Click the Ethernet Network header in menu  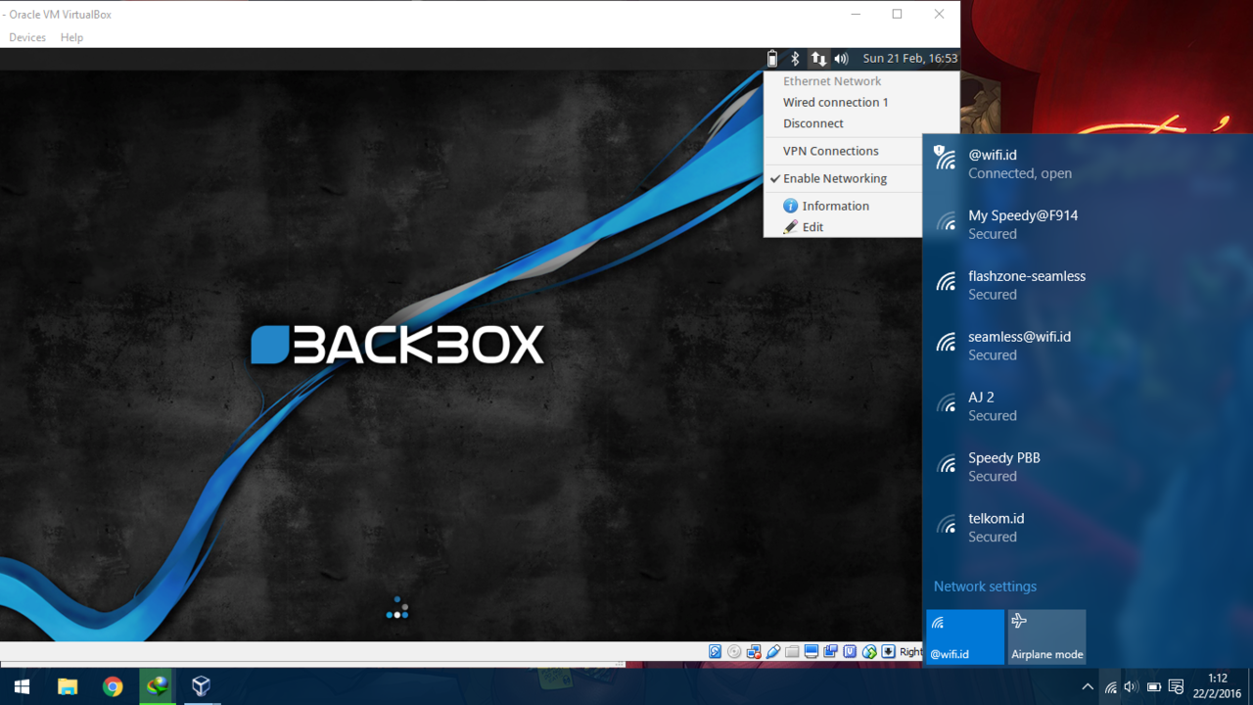pos(832,81)
